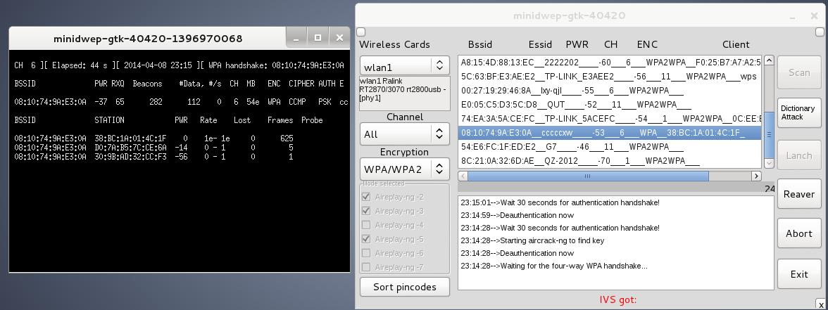
Task: Open the WPA/WPA2 Encryption dropdown
Action: (x=404, y=169)
